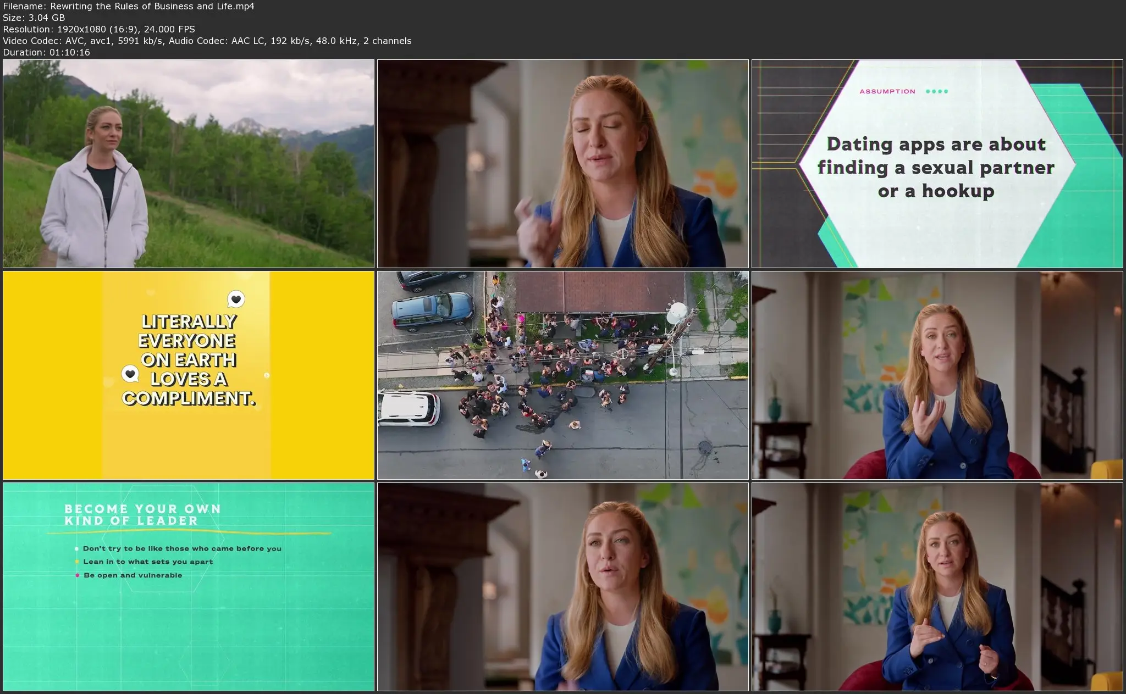Select the 'Dating apps are about' assumption thumbnail
1126x694 pixels.
coord(937,164)
